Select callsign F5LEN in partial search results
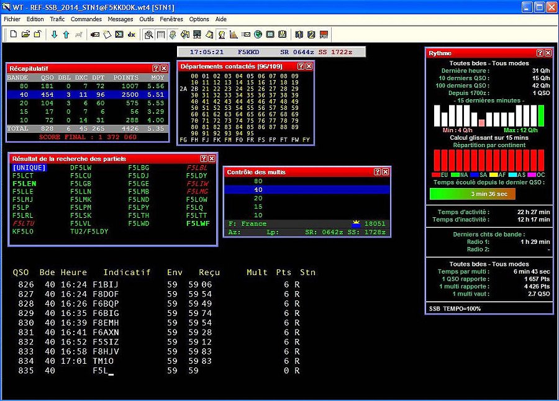The image size is (559, 401). pyautogui.click(x=24, y=184)
